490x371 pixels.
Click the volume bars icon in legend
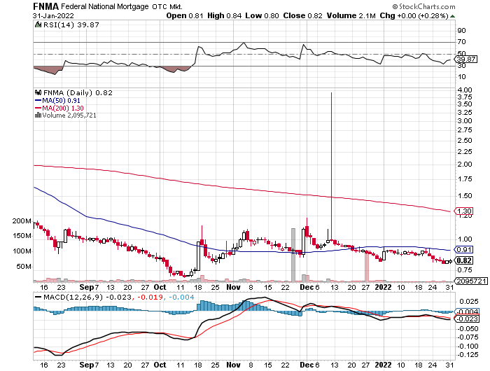tap(38, 115)
